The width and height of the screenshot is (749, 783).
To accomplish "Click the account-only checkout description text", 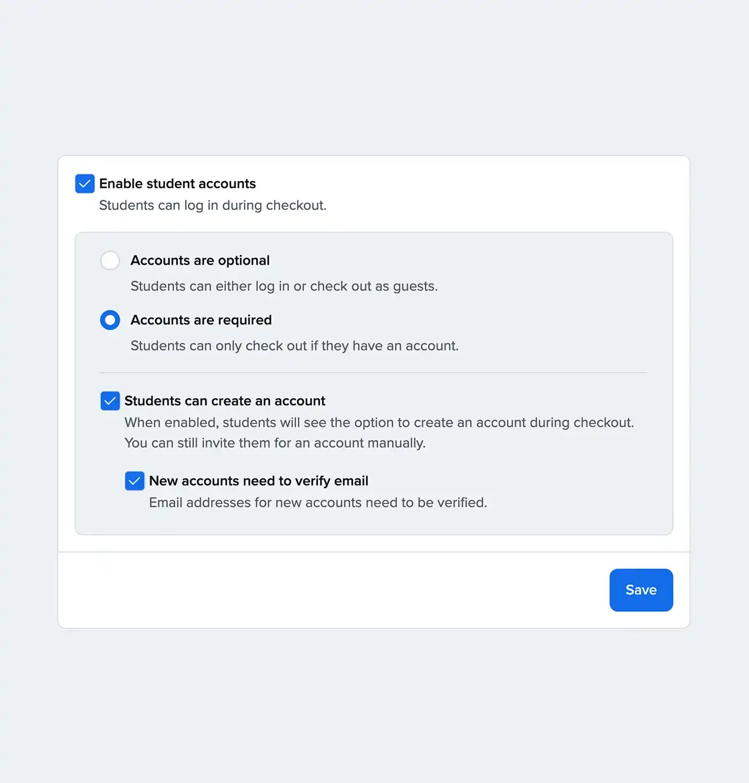I will (294, 345).
